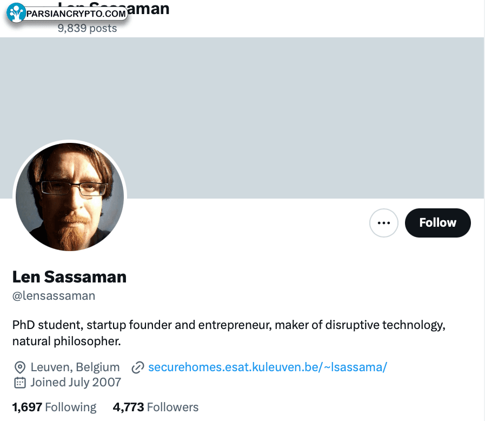Image resolution: width=485 pixels, height=421 pixels.
Task: Click the calendar joined-date icon
Action: click(x=19, y=383)
